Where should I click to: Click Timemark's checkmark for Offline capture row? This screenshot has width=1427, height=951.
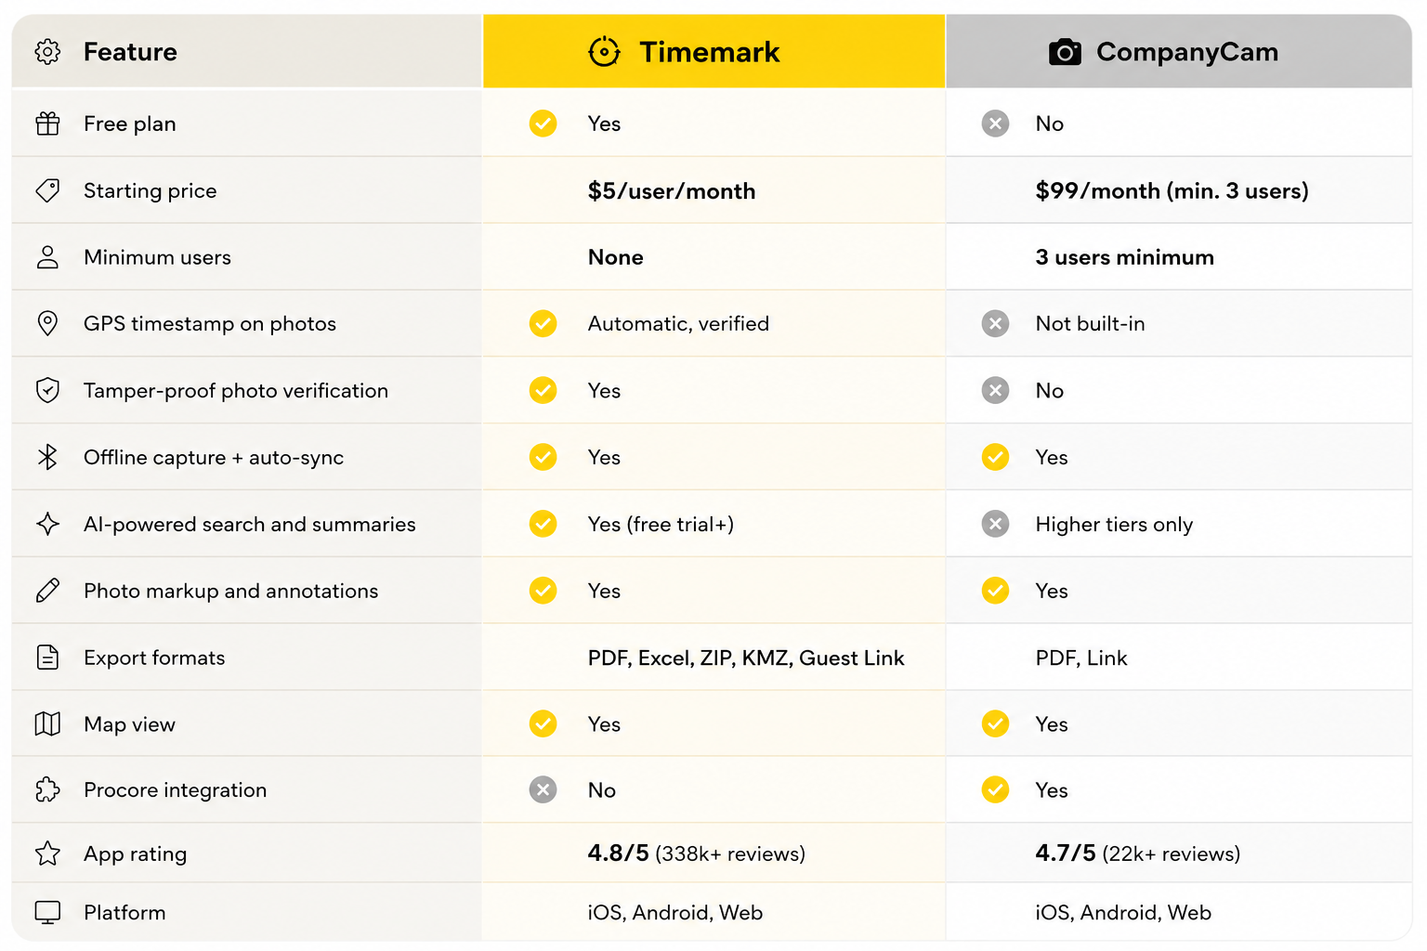click(x=543, y=457)
